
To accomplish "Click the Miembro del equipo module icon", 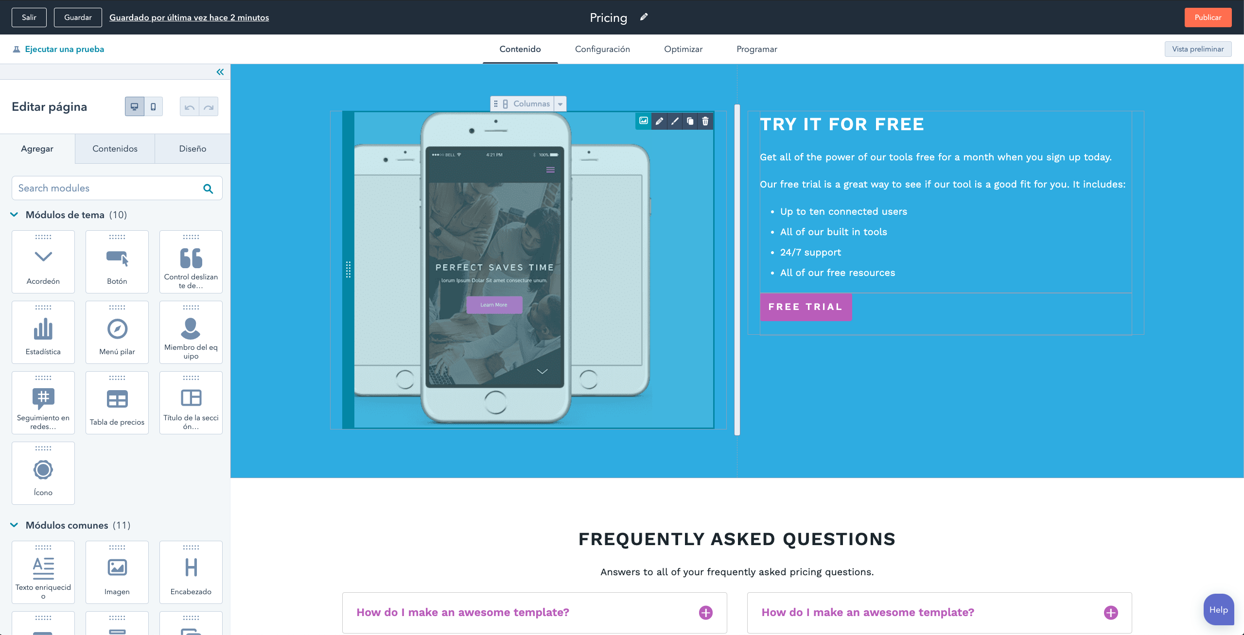I will [190, 328].
